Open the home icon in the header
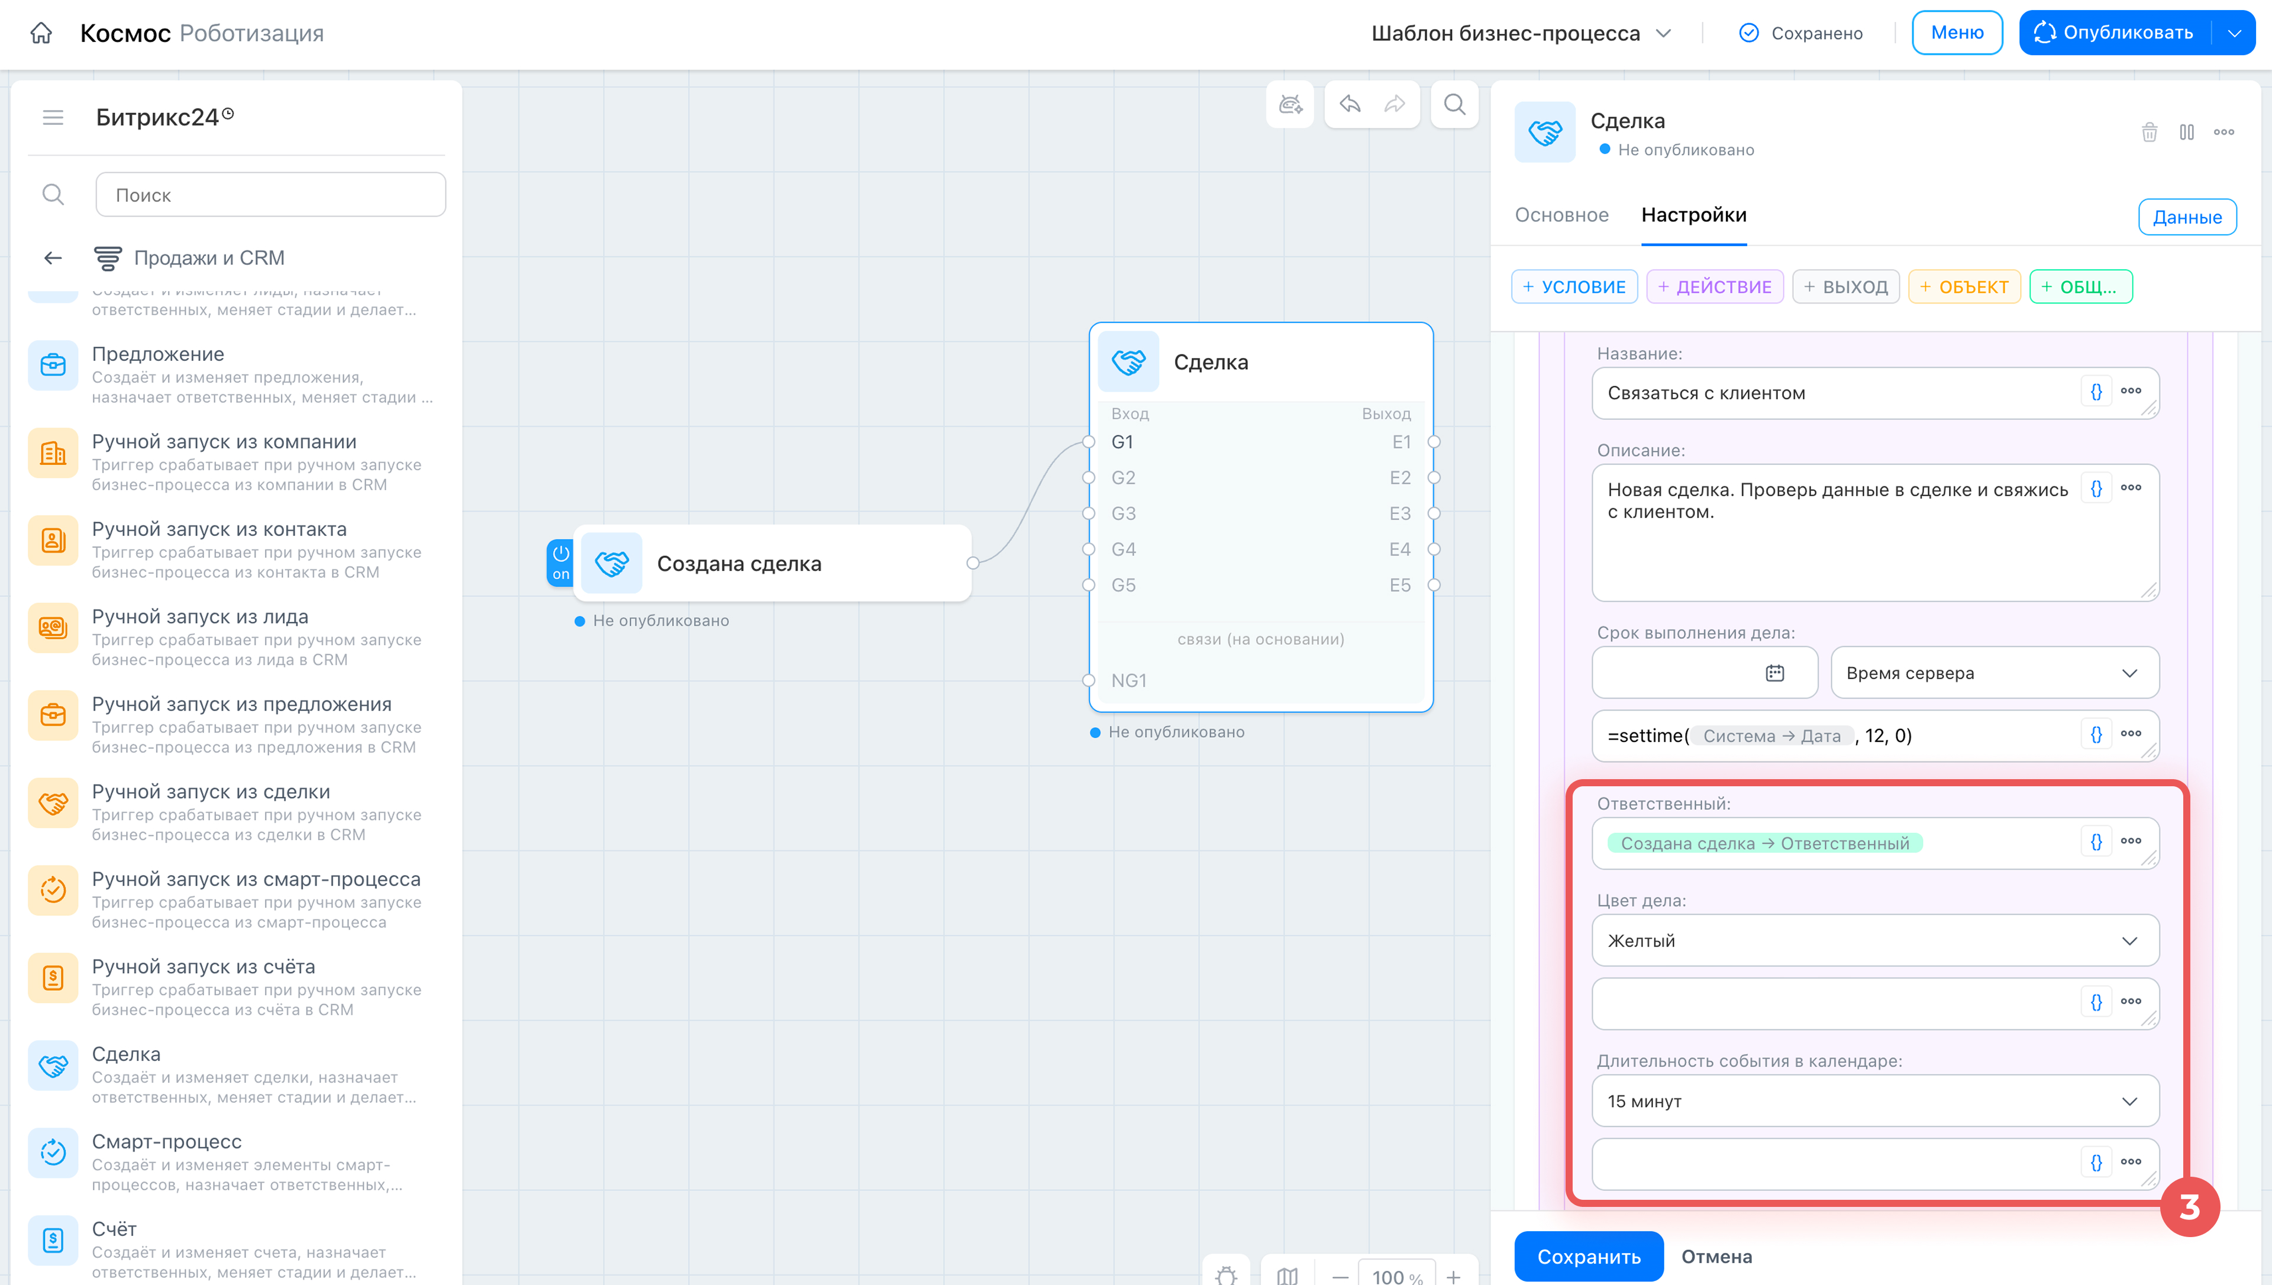The height and width of the screenshot is (1285, 2272). point(41,34)
